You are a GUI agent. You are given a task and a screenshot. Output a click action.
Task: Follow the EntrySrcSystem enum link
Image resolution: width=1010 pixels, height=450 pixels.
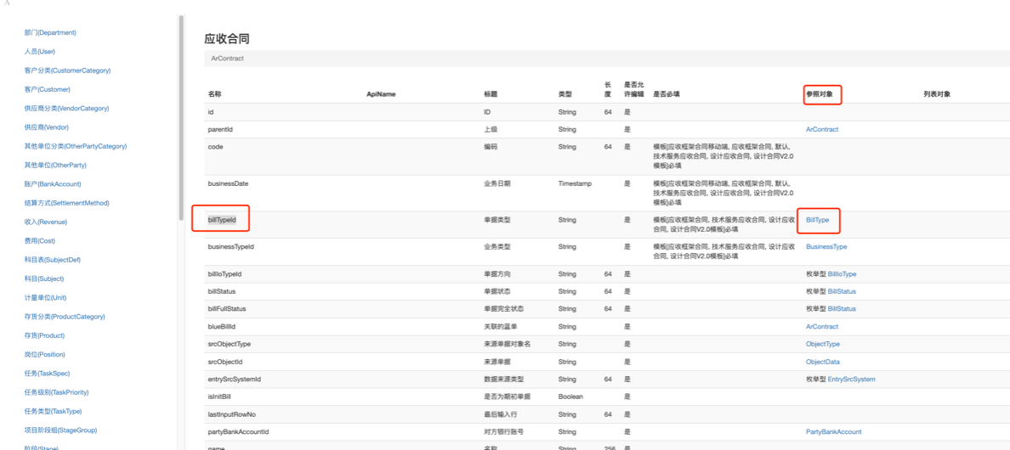tap(851, 380)
